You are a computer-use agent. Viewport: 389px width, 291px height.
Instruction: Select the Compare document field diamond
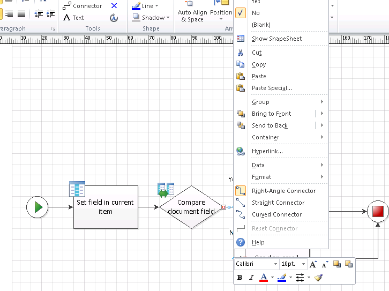click(x=191, y=207)
